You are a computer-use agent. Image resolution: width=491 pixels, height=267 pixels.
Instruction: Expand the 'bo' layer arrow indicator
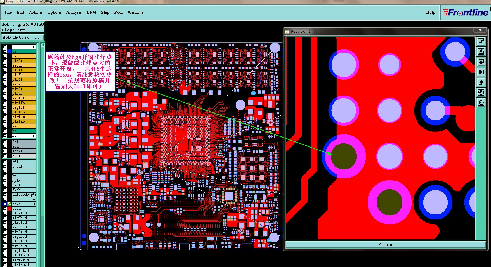[x=34, y=136]
